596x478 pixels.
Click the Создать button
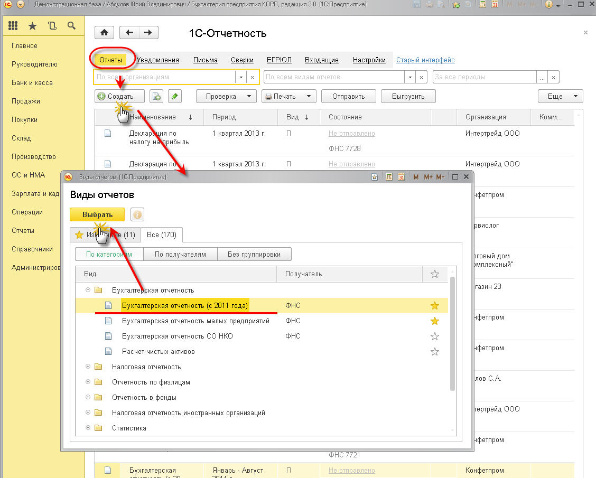pos(120,97)
